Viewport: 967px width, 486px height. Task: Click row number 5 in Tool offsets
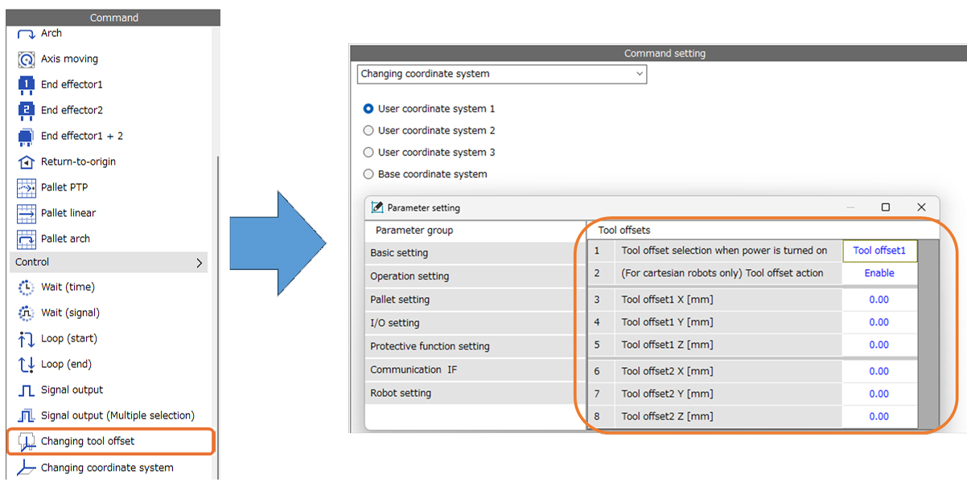click(x=597, y=345)
